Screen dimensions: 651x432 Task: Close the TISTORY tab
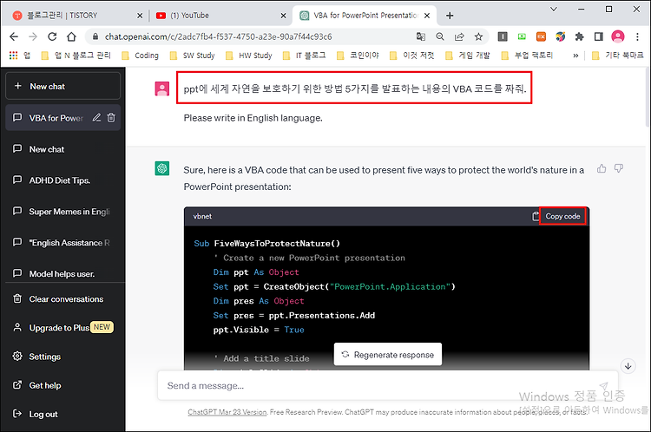140,16
